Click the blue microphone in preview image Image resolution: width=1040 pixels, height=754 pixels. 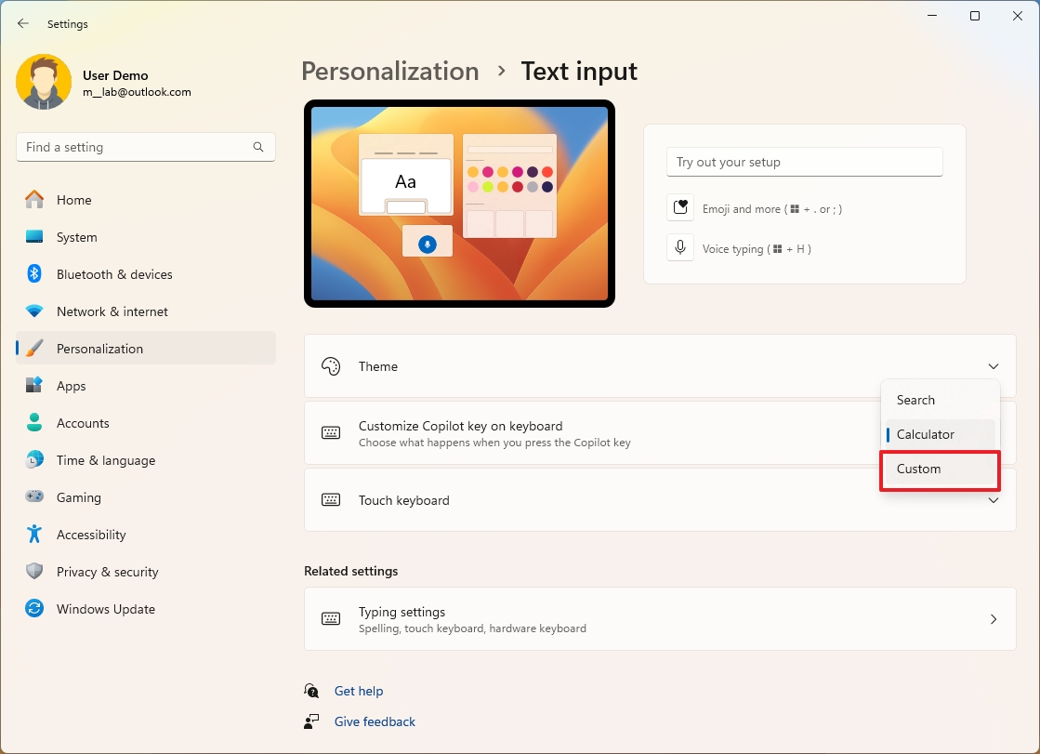pos(428,245)
